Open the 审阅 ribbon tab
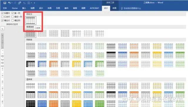This screenshot has width=188, height=107. (x=75, y=8)
